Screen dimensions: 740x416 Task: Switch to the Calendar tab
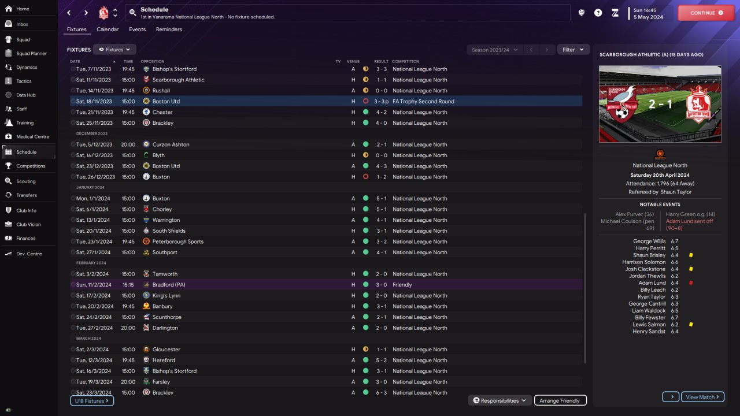108,29
